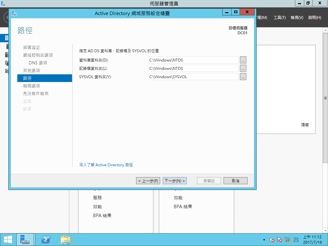The height and width of the screenshot is (246, 328).
Task: Go to the 先決條件檢查 wizard step
Action: click(36, 94)
